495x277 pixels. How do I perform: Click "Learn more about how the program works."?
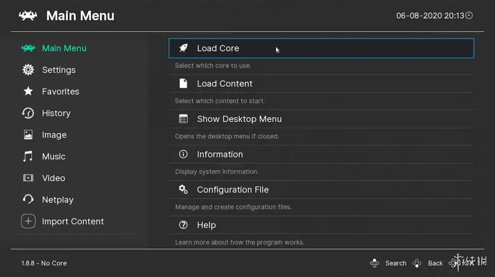coord(240,242)
